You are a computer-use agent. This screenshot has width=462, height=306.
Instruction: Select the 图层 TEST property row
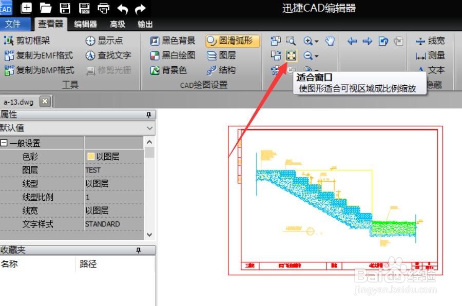tap(72, 170)
